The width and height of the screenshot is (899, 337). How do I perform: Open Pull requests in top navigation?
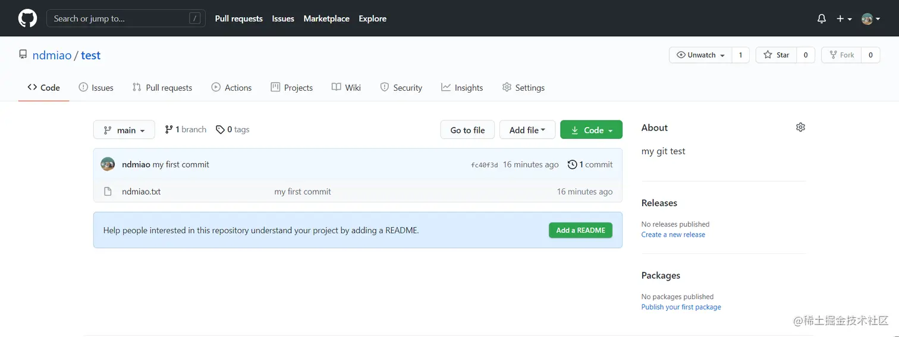238,18
